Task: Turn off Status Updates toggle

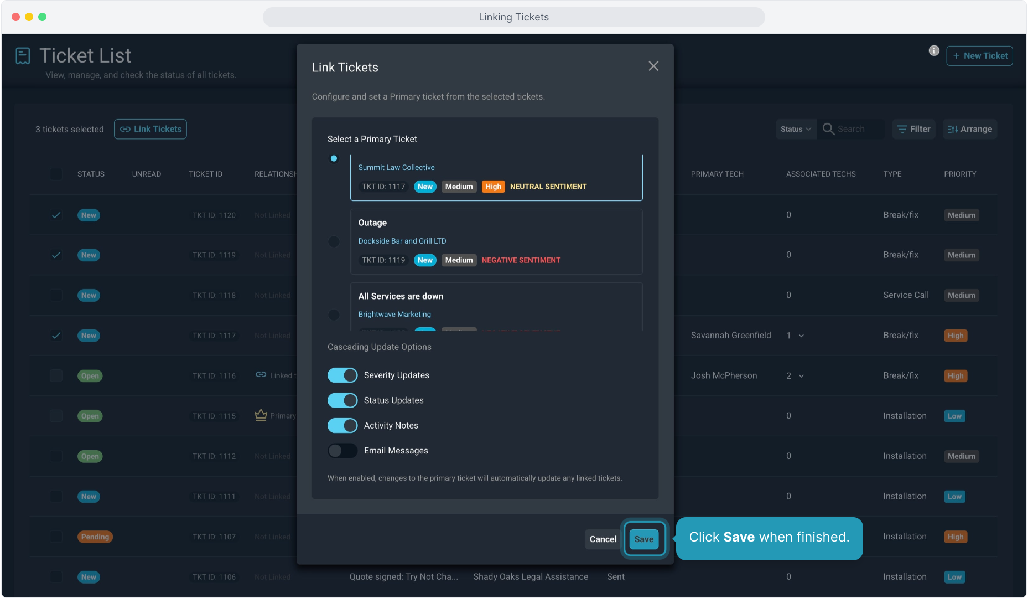Action: (x=342, y=400)
